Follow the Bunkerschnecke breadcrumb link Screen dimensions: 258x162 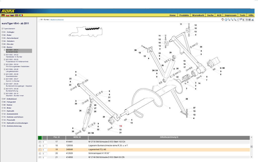pos(57,20)
